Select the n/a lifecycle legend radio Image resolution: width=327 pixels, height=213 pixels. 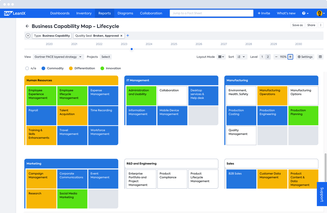27,68
